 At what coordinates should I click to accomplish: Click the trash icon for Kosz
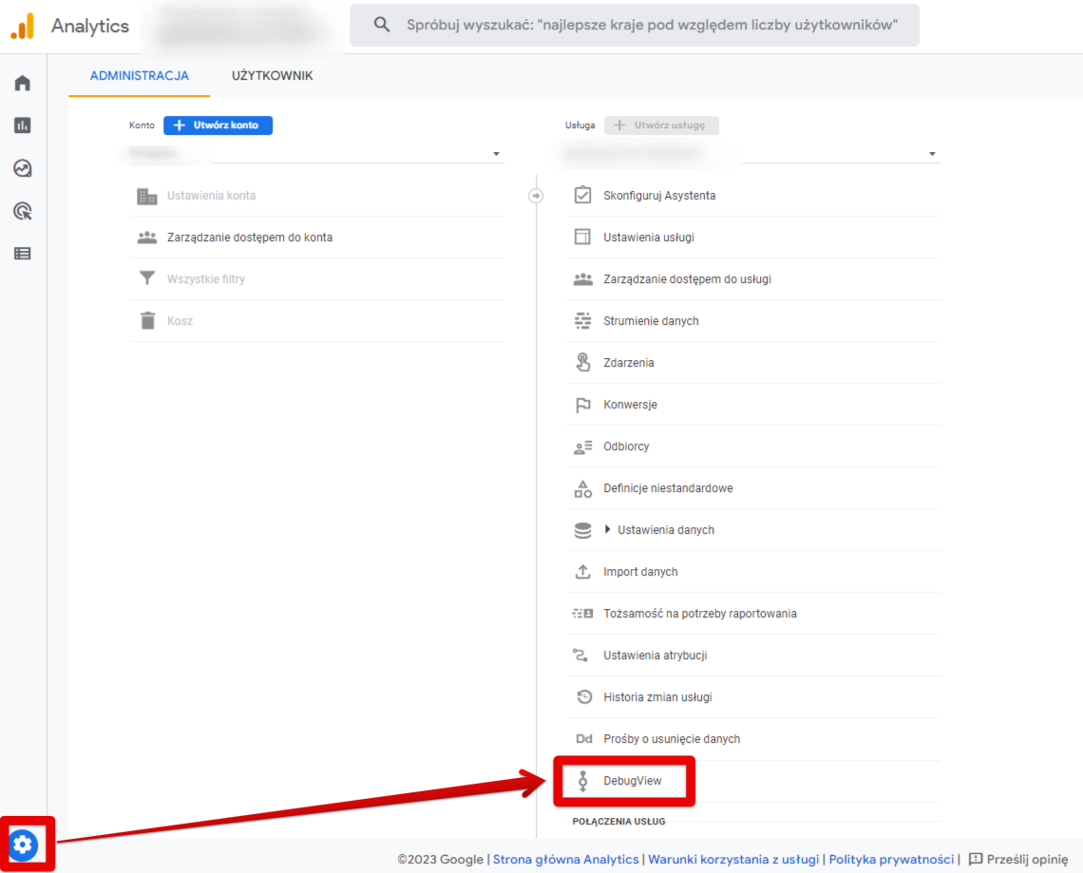[147, 320]
